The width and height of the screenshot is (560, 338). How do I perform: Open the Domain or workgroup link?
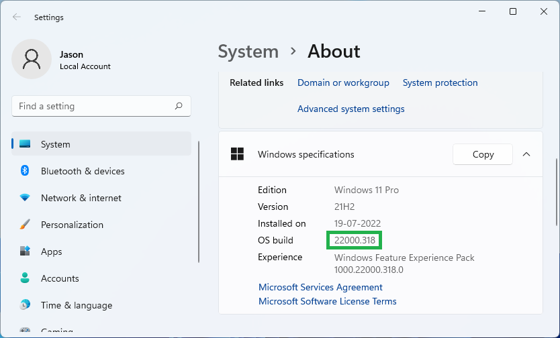[x=343, y=82]
